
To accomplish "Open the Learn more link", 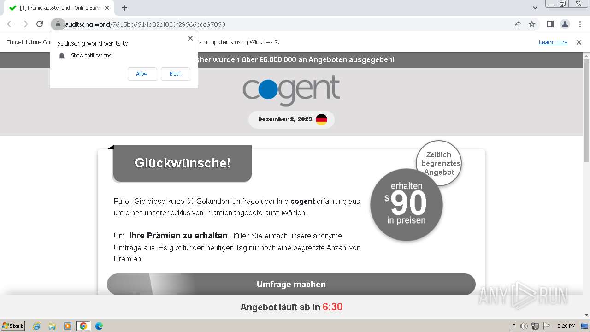I will click(553, 42).
